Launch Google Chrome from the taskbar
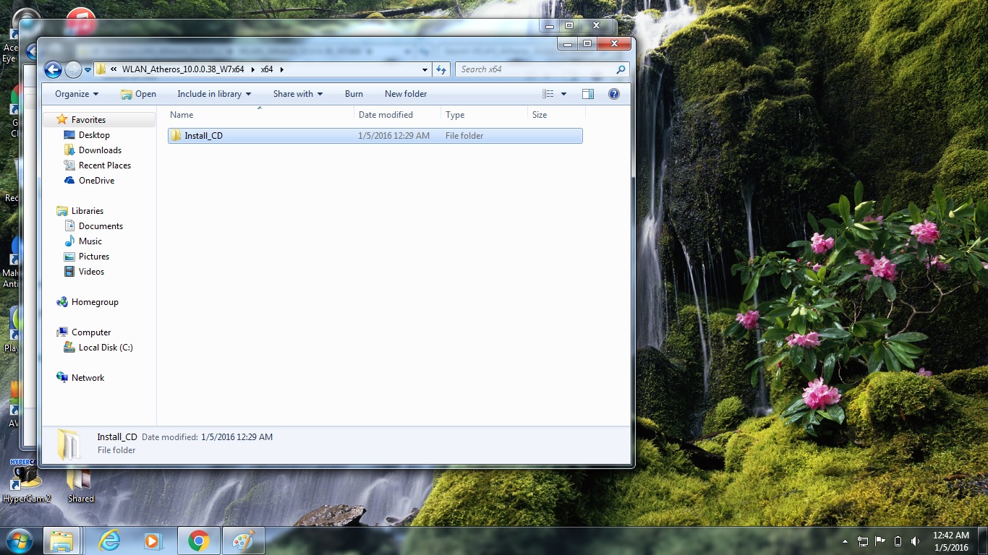 [x=198, y=541]
